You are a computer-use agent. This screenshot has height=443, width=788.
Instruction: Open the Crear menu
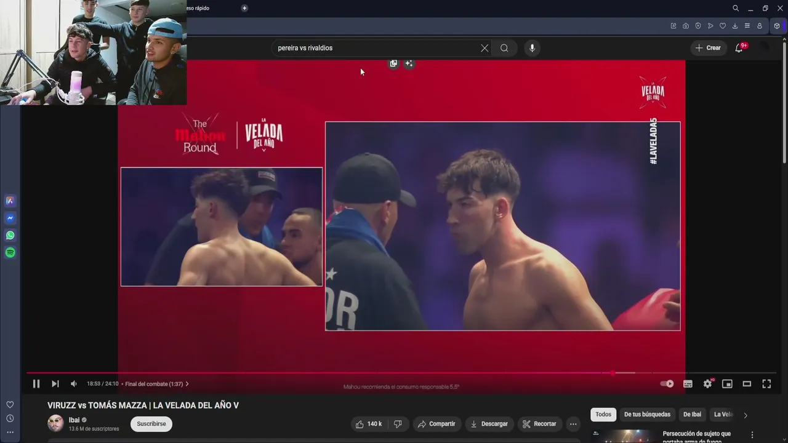[708, 48]
